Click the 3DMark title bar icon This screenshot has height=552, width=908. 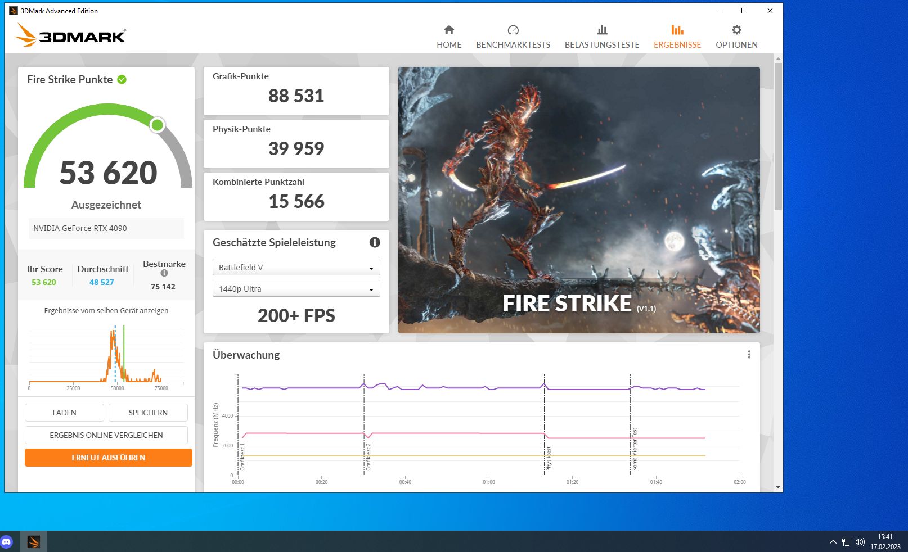[x=14, y=11]
